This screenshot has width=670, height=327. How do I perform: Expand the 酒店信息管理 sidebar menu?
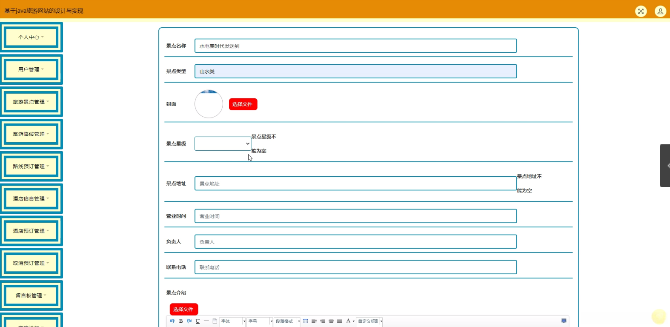31,198
